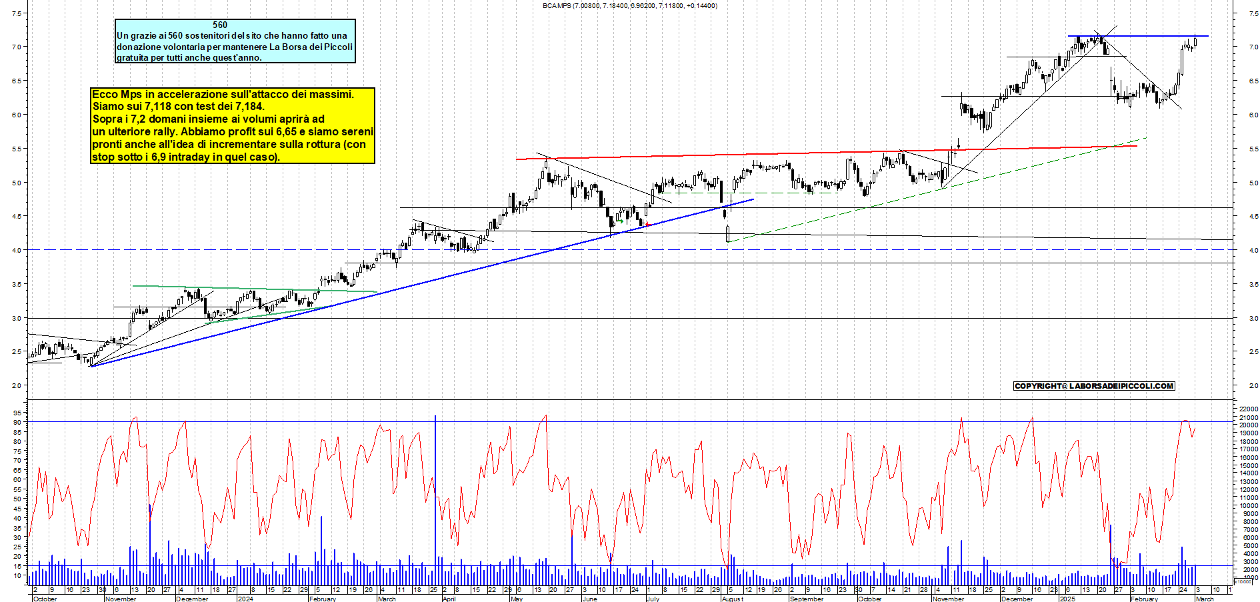Click the '70' oscillator scale label
The image size is (1260, 602).
pyautogui.click(x=17, y=460)
